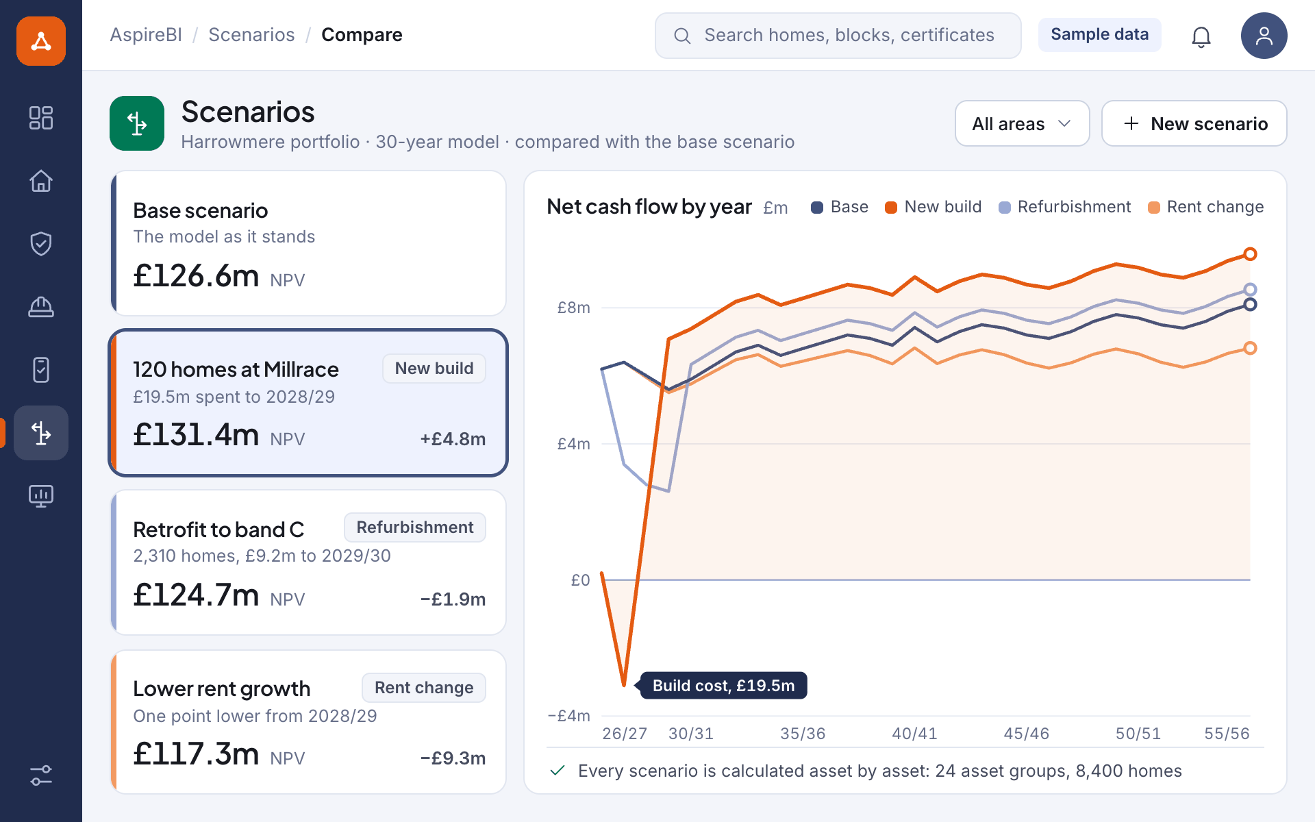Click the Sample data badge
1315x822 pixels.
[1099, 35]
